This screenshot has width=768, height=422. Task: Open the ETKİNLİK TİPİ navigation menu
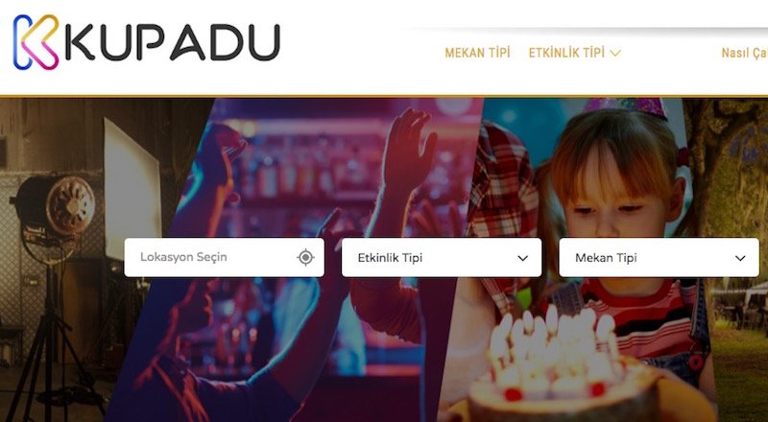coord(566,53)
